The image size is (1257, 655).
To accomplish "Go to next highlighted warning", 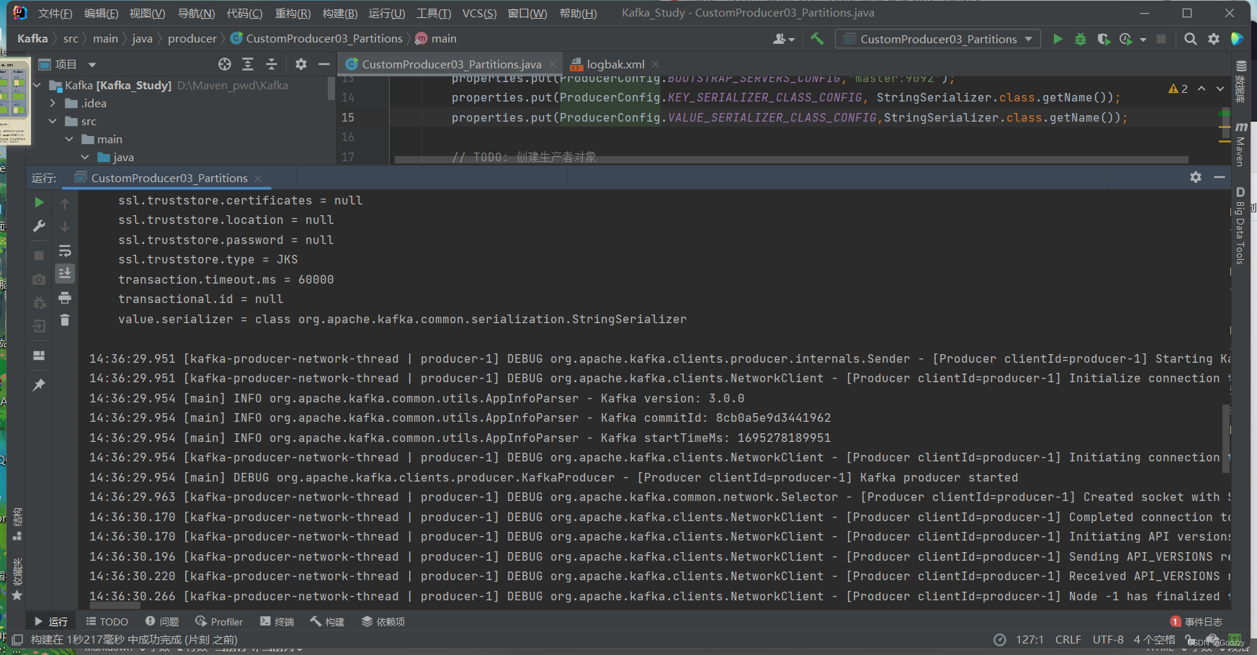I will point(1220,89).
